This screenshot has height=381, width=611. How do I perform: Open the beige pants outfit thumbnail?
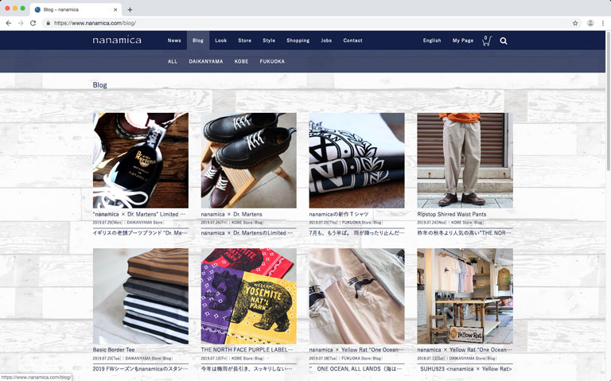pyautogui.click(x=465, y=161)
